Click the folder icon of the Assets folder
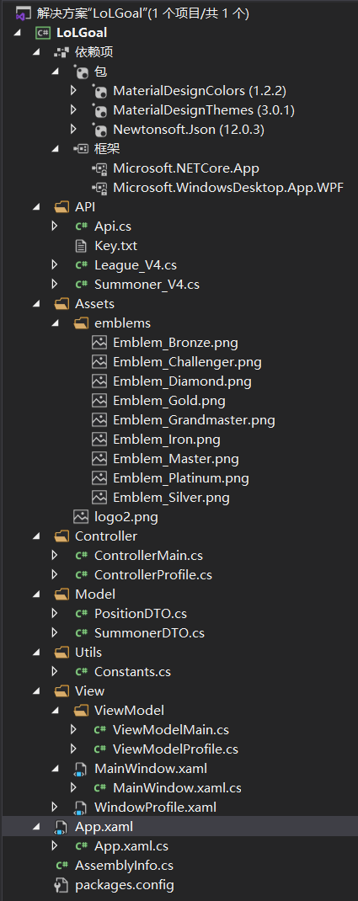The width and height of the screenshot is (358, 901). (61, 303)
